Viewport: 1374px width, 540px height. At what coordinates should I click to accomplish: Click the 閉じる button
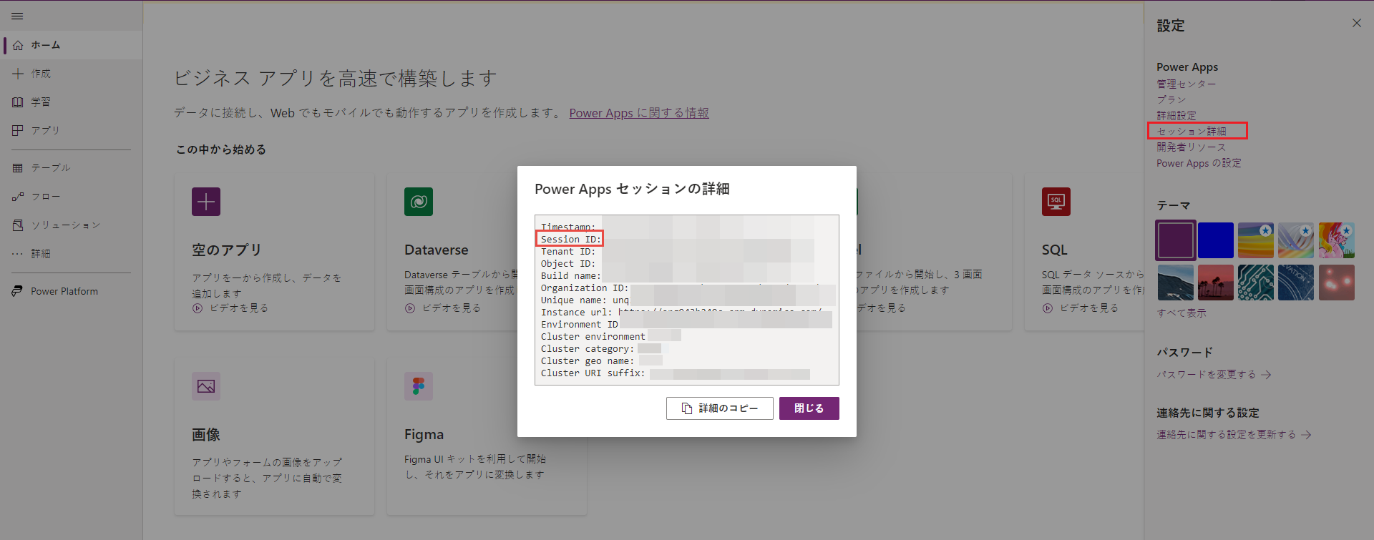[x=809, y=408]
